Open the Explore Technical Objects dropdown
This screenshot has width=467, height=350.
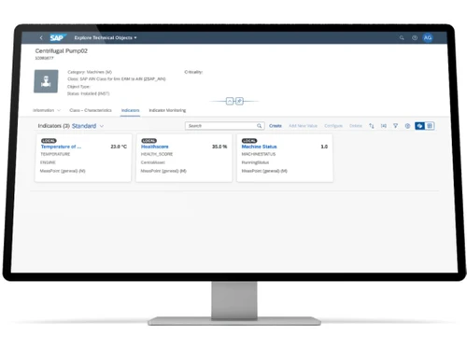click(106, 37)
